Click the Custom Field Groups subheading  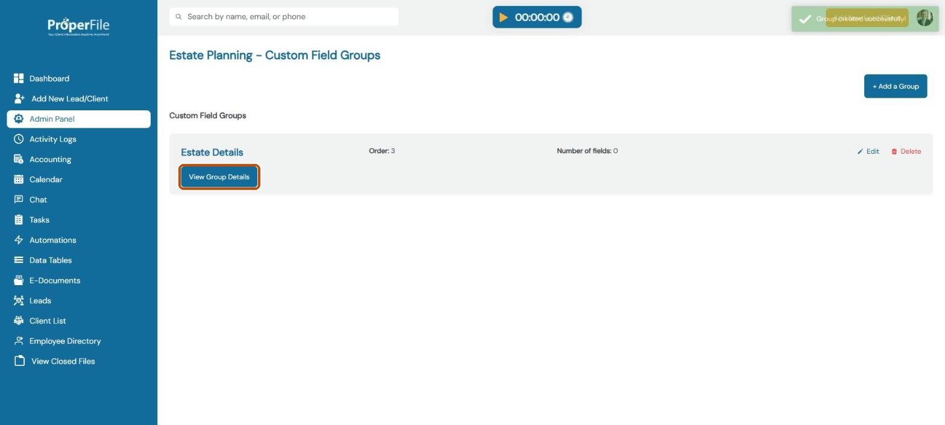click(x=207, y=116)
